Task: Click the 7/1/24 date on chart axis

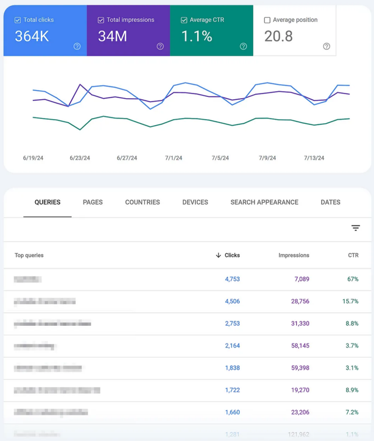Action: coord(174,158)
